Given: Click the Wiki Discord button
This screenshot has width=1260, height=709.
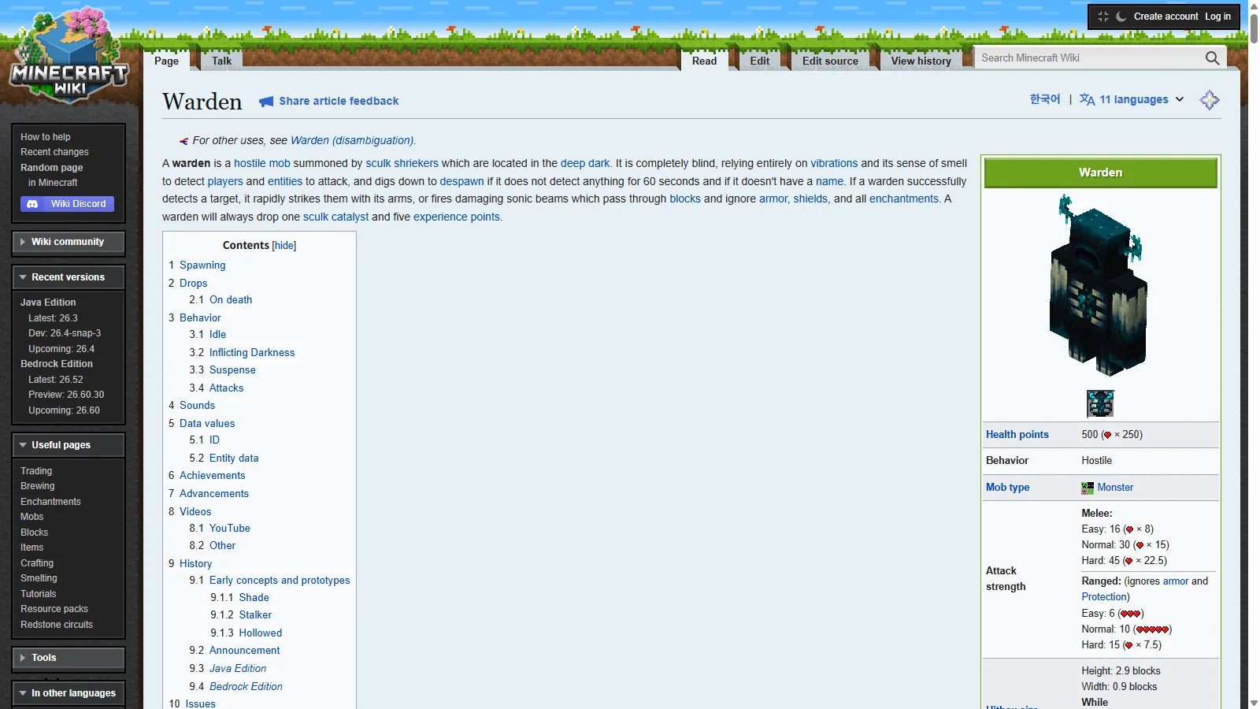Looking at the screenshot, I should click(68, 204).
